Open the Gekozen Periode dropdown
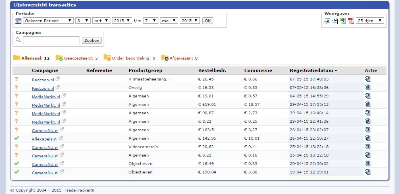Image resolution: width=399 pixels, height=194 pixels. tap(48, 21)
